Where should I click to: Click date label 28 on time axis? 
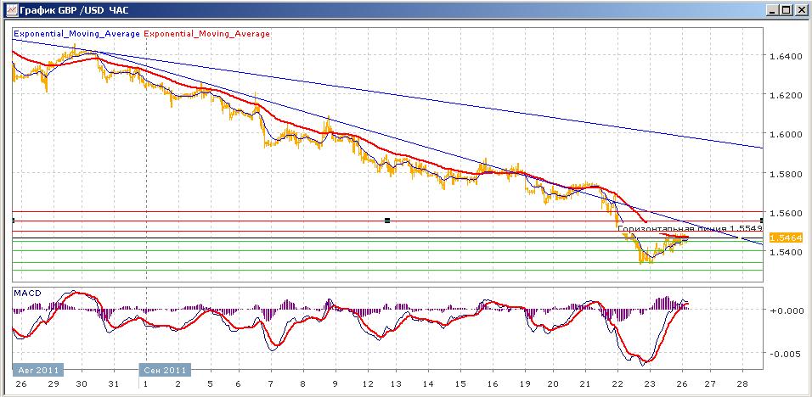(742, 384)
